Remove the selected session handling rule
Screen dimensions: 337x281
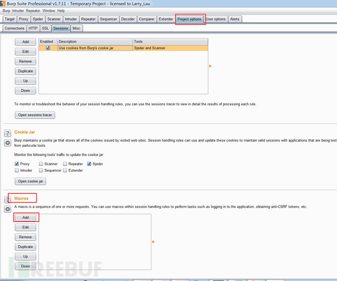(x=25, y=61)
